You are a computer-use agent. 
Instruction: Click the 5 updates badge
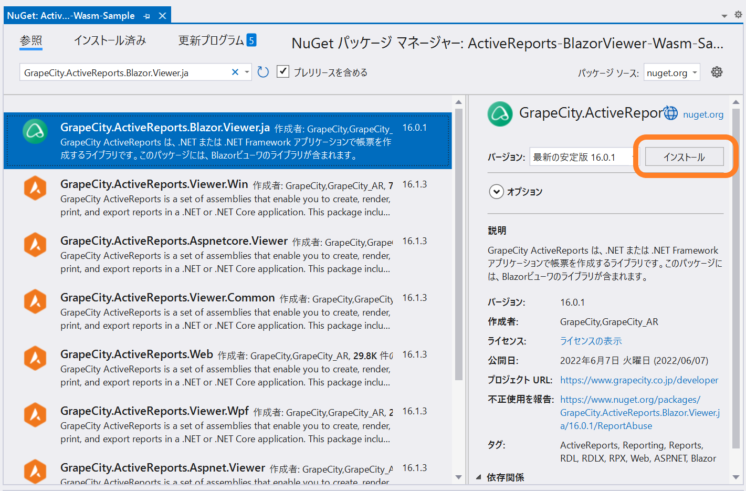coord(251,40)
